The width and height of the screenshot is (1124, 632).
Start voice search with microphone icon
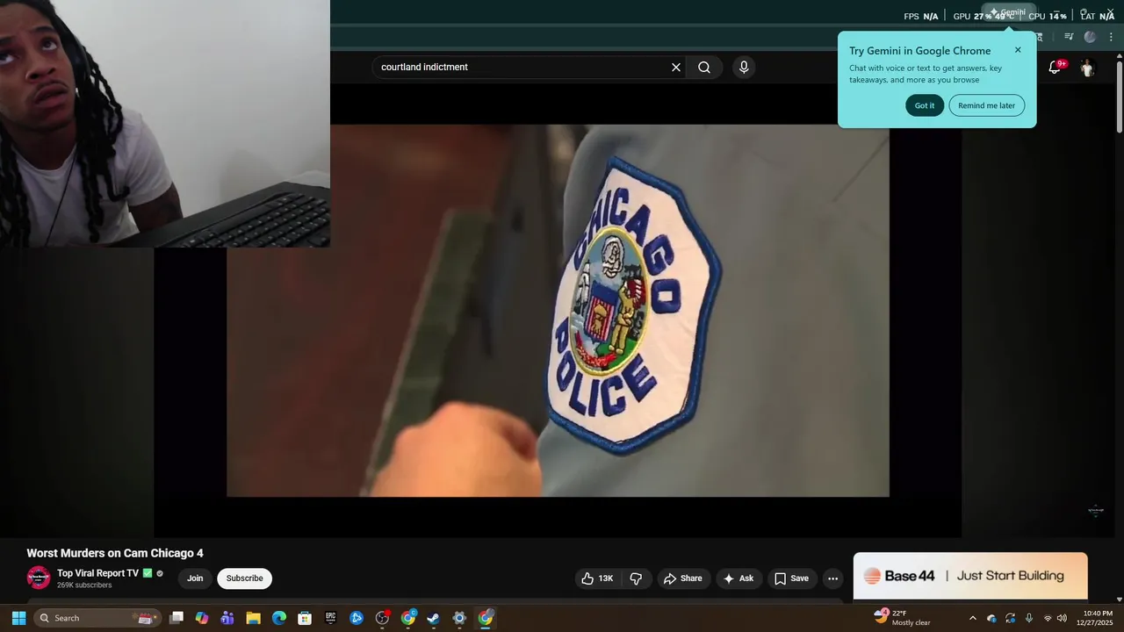(744, 68)
